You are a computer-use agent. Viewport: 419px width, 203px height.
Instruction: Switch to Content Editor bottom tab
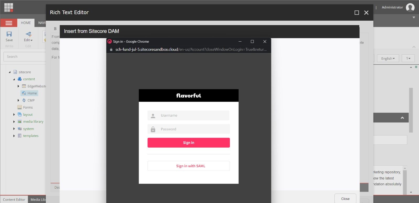pos(14,199)
